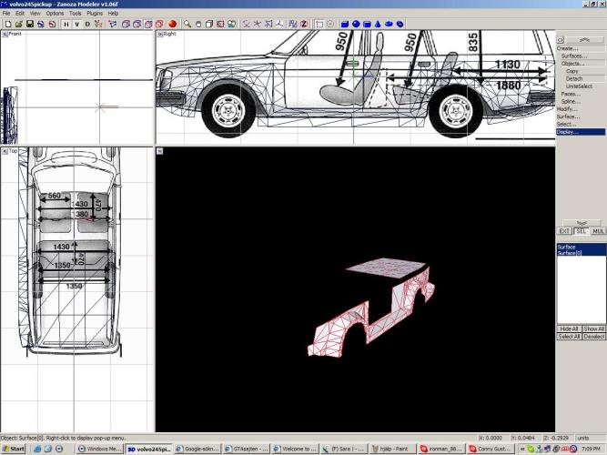607x455 pixels.
Task: Toggle the SEL selection mode button
Action: coord(581,231)
